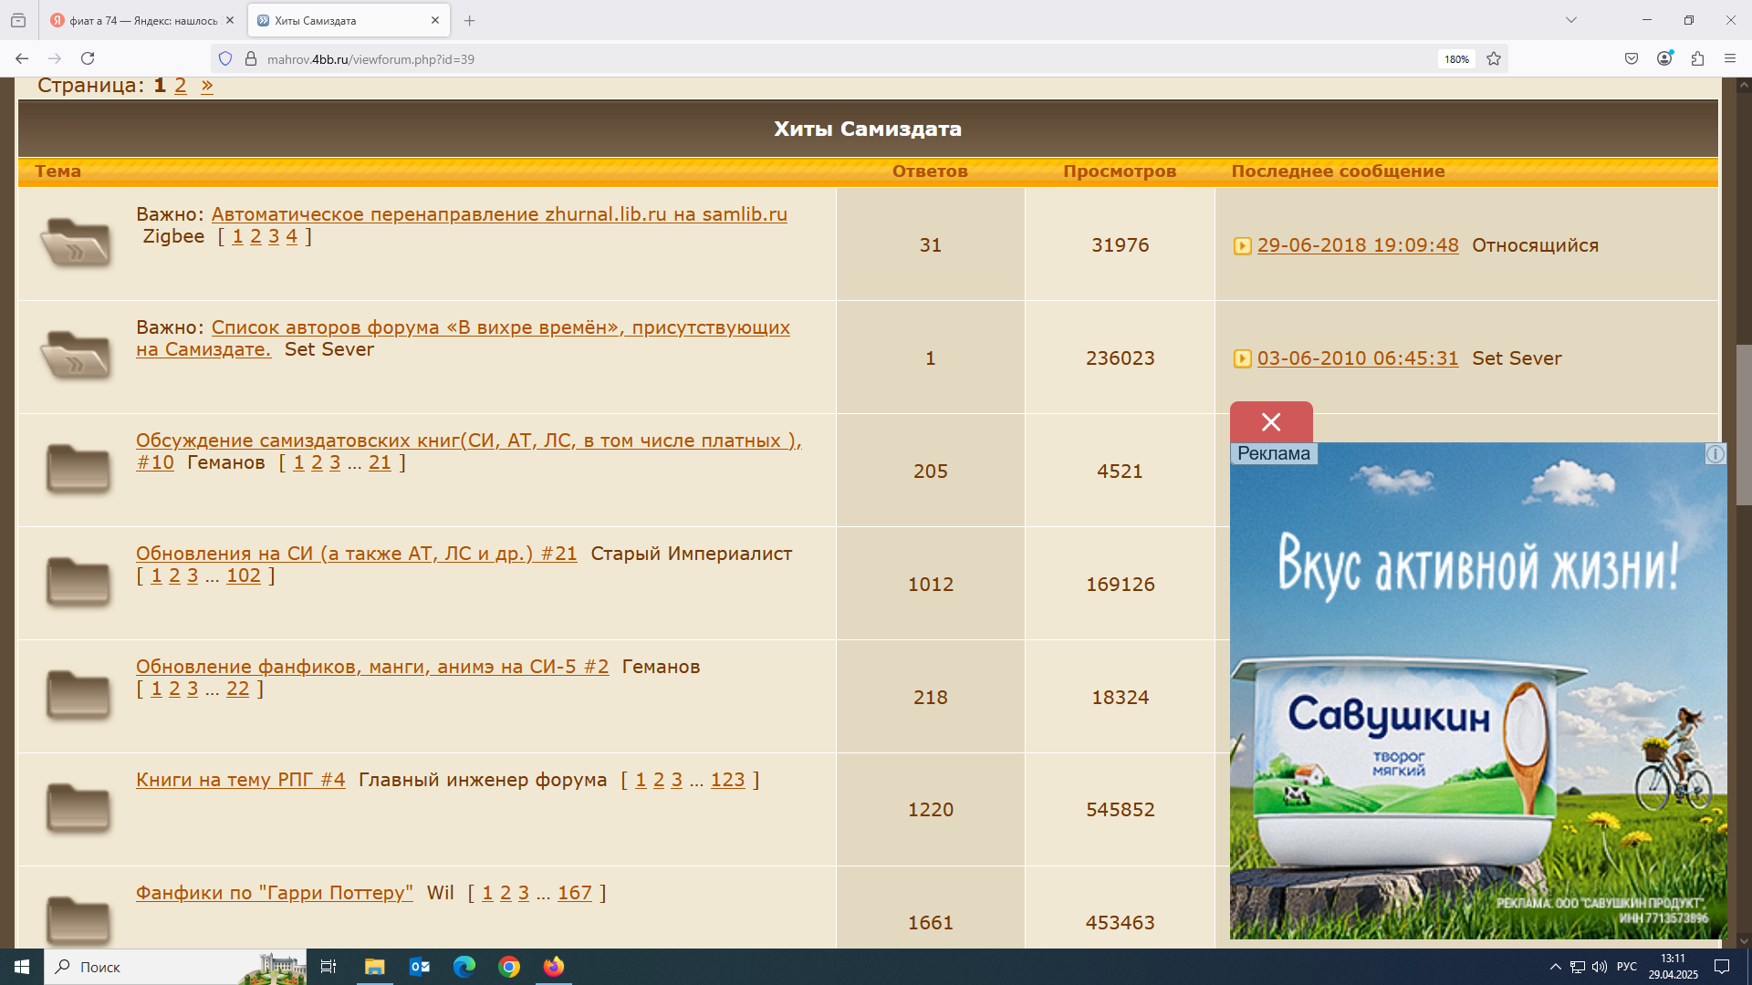The height and width of the screenshot is (985, 1752).
Task: Go to page 123 of Книги на тему РПГ
Action: click(727, 780)
